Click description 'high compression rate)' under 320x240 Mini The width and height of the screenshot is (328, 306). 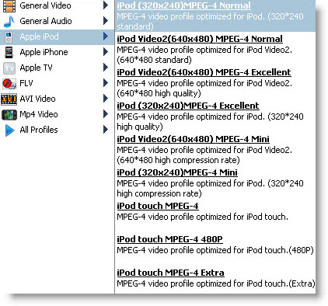(159, 193)
